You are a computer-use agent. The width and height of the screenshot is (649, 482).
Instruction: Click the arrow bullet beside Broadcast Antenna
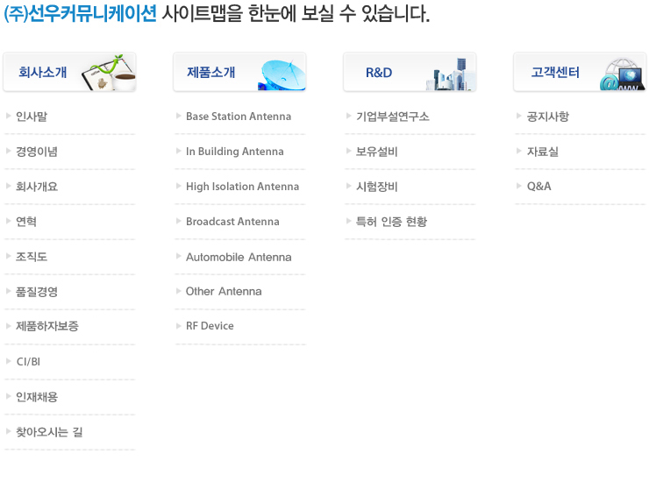178,221
